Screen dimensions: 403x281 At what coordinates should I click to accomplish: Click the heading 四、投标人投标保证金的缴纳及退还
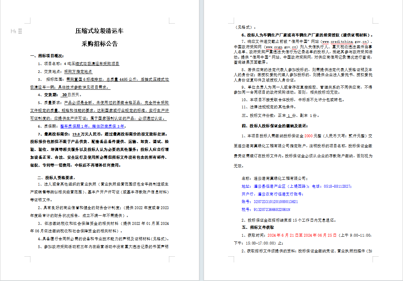point(275,126)
